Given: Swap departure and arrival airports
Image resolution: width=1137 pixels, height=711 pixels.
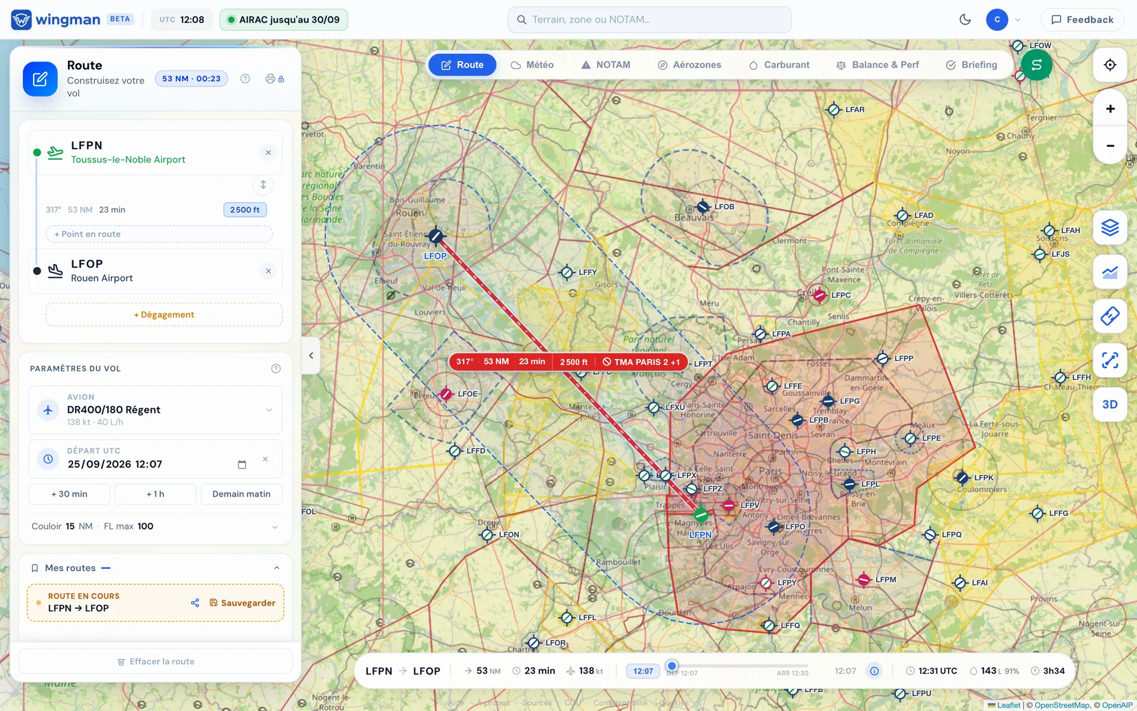Looking at the screenshot, I should tap(263, 185).
